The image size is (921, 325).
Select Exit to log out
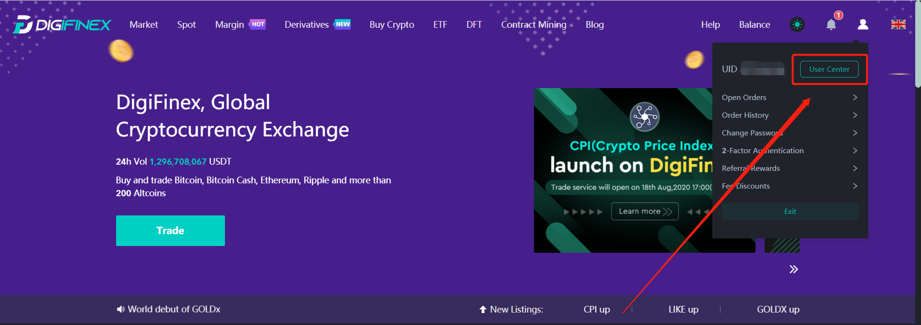790,211
